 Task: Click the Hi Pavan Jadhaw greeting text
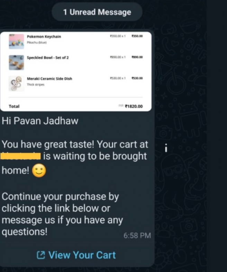40,121
